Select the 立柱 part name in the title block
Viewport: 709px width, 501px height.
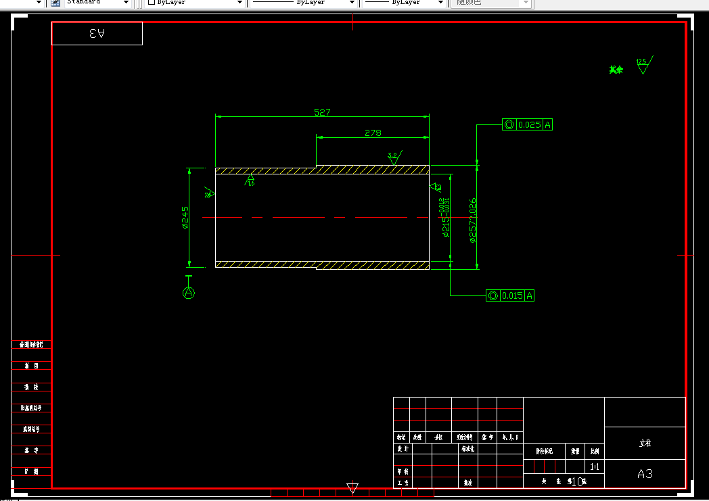(645, 443)
